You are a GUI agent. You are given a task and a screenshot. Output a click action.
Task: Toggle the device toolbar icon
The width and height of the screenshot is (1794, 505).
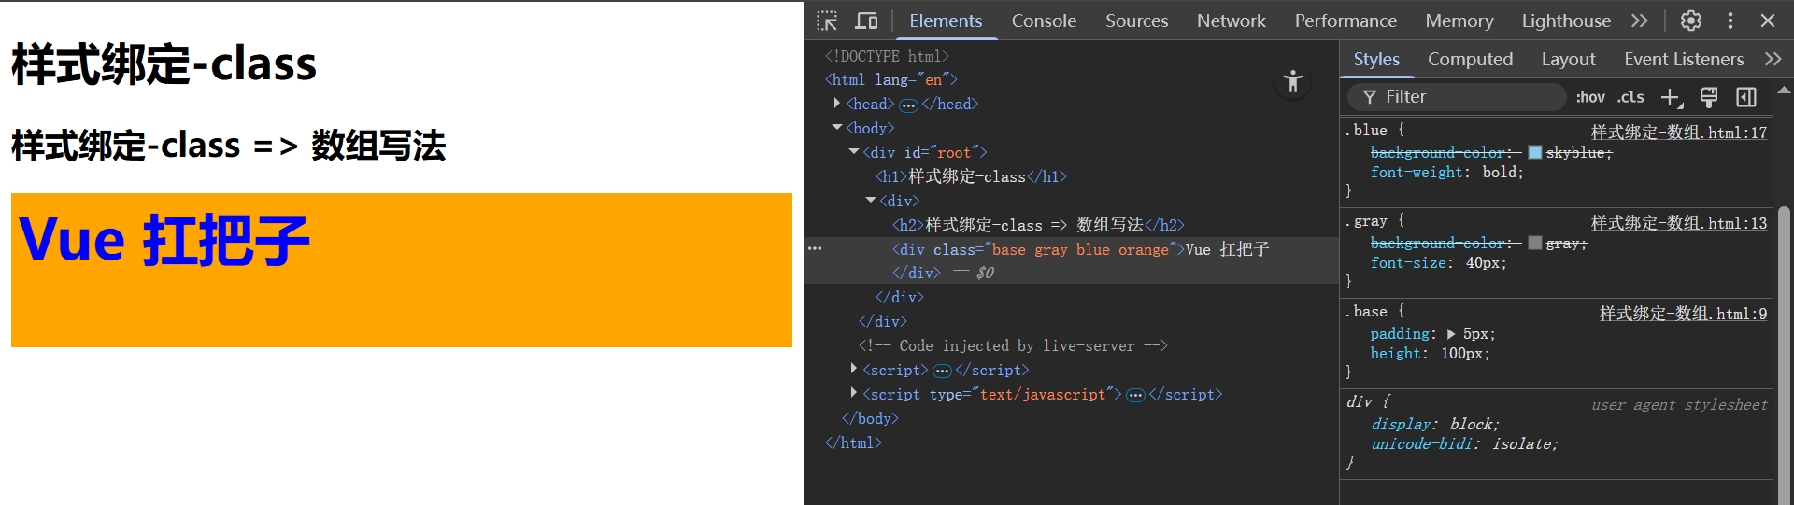[867, 21]
